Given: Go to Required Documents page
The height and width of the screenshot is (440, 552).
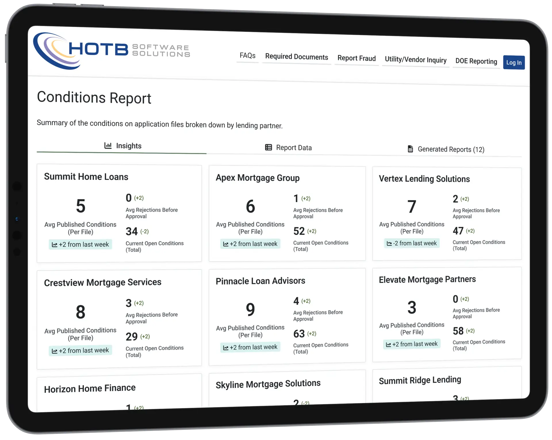Looking at the screenshot, I should click(x=296, y=57).
